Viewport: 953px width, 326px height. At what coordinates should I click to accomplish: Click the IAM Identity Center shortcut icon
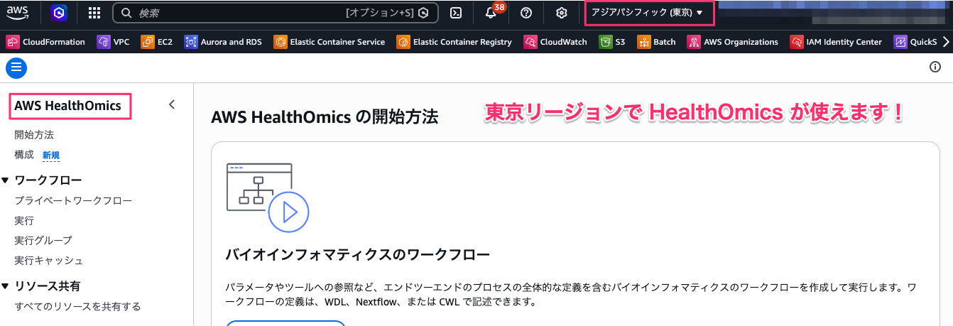797,42
